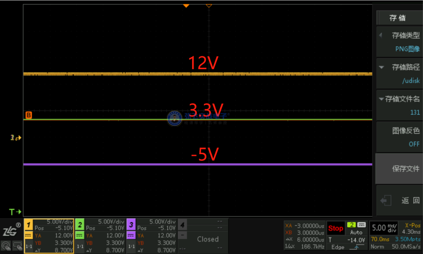Select the yellow channel 1 indicator
The height and width of the screenshot is (254, 423).
(29, 225)
